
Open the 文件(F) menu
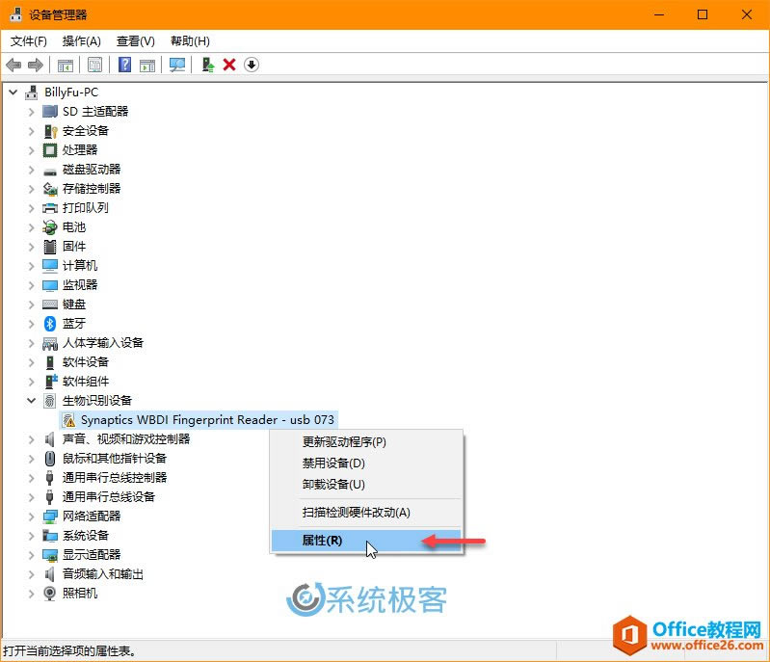[29, 41]
